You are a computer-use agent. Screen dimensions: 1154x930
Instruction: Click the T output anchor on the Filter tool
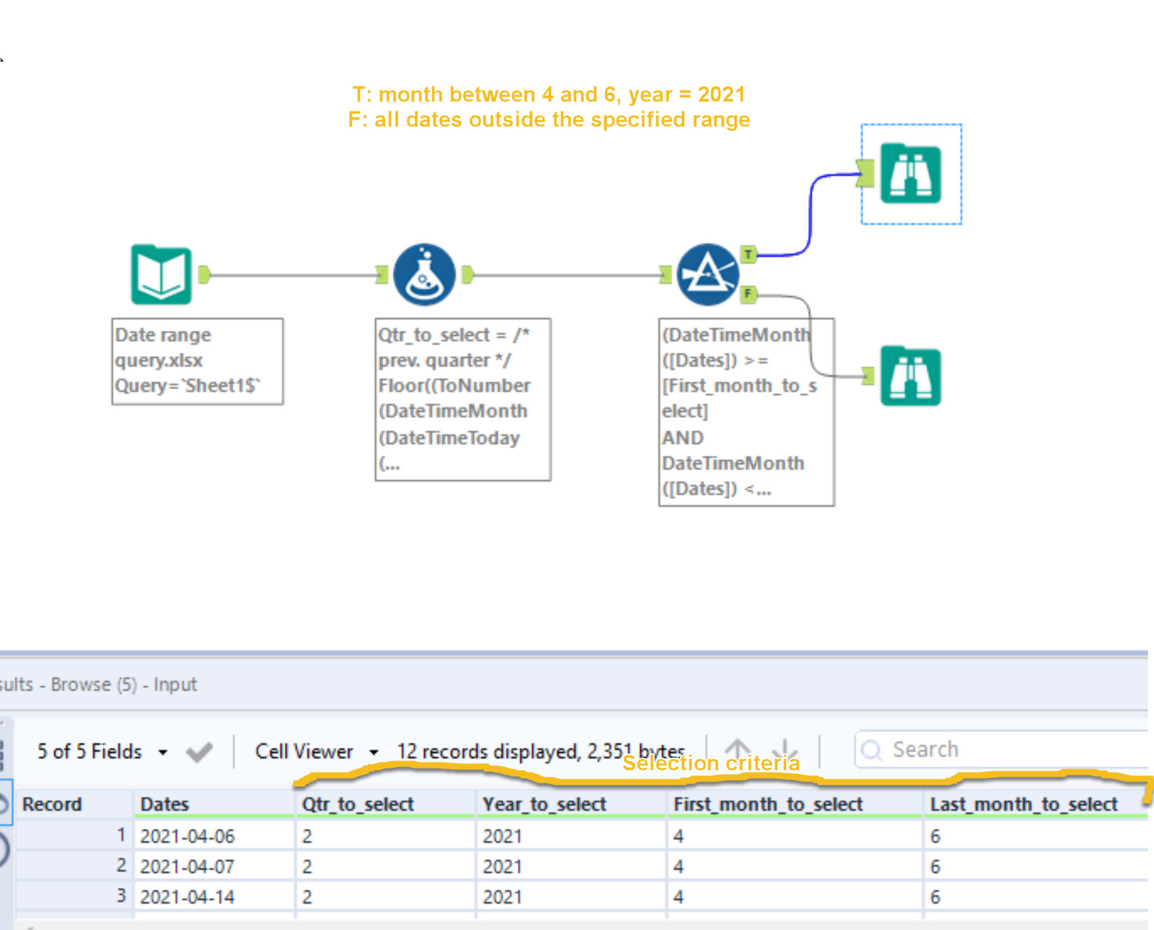click(748, 255)
